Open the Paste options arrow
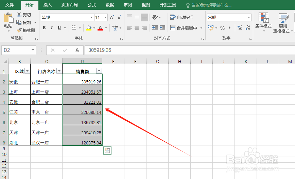 pyautogui.click(x=8, y=31)
